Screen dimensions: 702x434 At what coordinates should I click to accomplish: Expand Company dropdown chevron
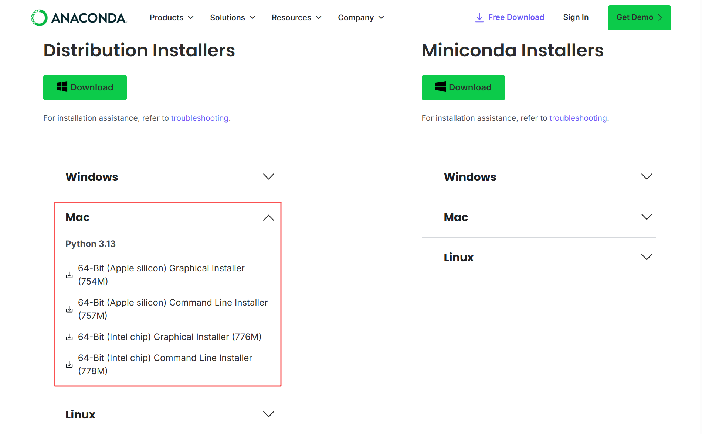click(381, 18)
